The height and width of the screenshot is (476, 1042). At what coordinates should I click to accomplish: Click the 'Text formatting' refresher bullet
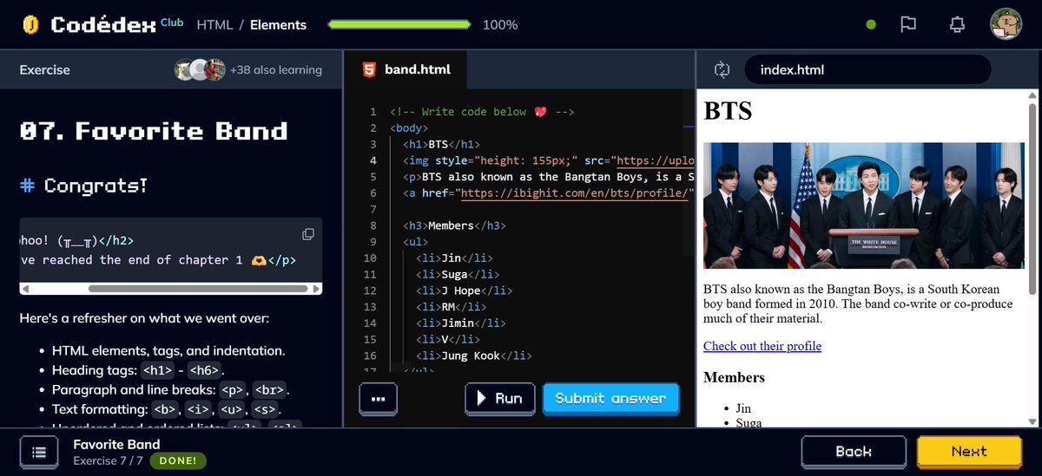(166, 408)
